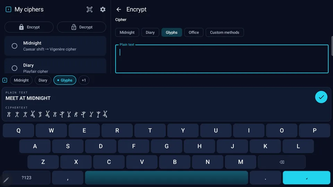Viewport: 333px width, 187px height.
Task: Click the Encrypt panel scrollbar
Action: tap(332, 46)
